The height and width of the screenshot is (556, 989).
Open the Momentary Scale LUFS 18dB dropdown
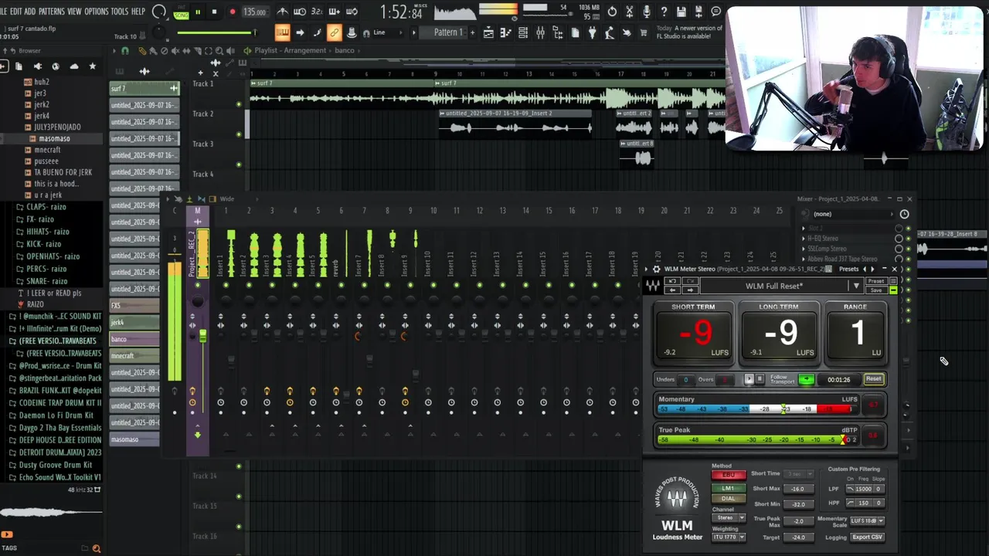click(x=867, y=521)
